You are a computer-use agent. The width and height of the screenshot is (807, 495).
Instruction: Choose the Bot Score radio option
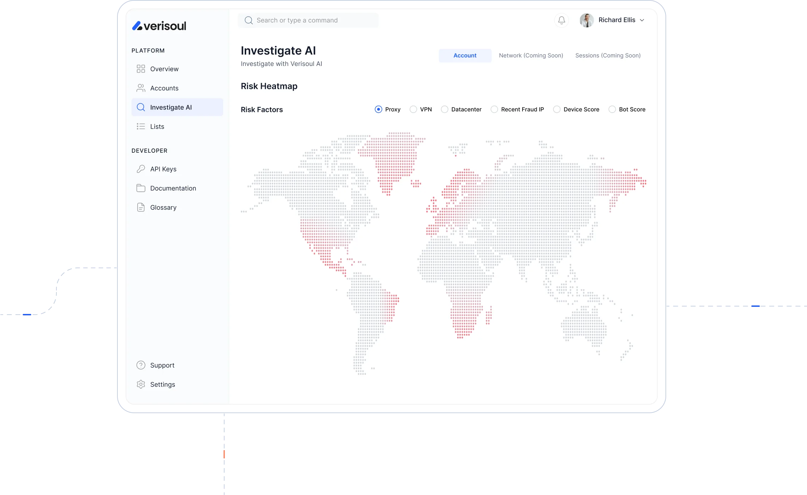pyautogui.click(x=612, y=109)
